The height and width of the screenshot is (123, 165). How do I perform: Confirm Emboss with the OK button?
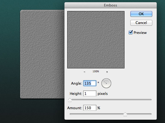tap(141, 14)
